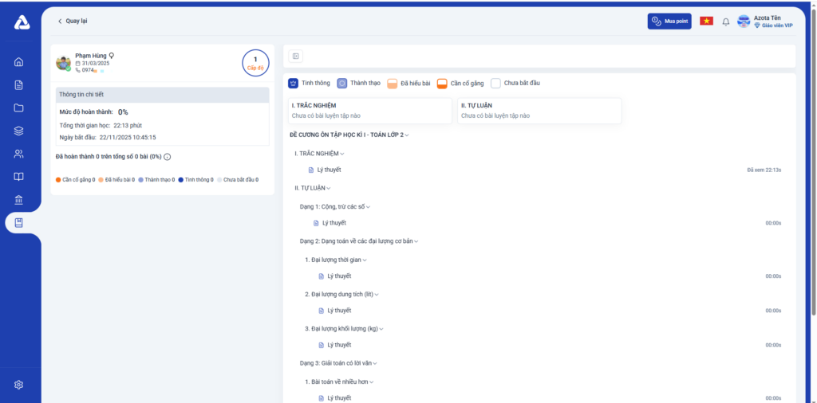817x403 pixels.
Task: Click the open book icon in the sidebar
Action: point(19,177)
